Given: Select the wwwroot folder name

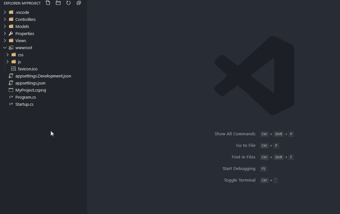Looking at the screenshot, I should tap(23, 48).
